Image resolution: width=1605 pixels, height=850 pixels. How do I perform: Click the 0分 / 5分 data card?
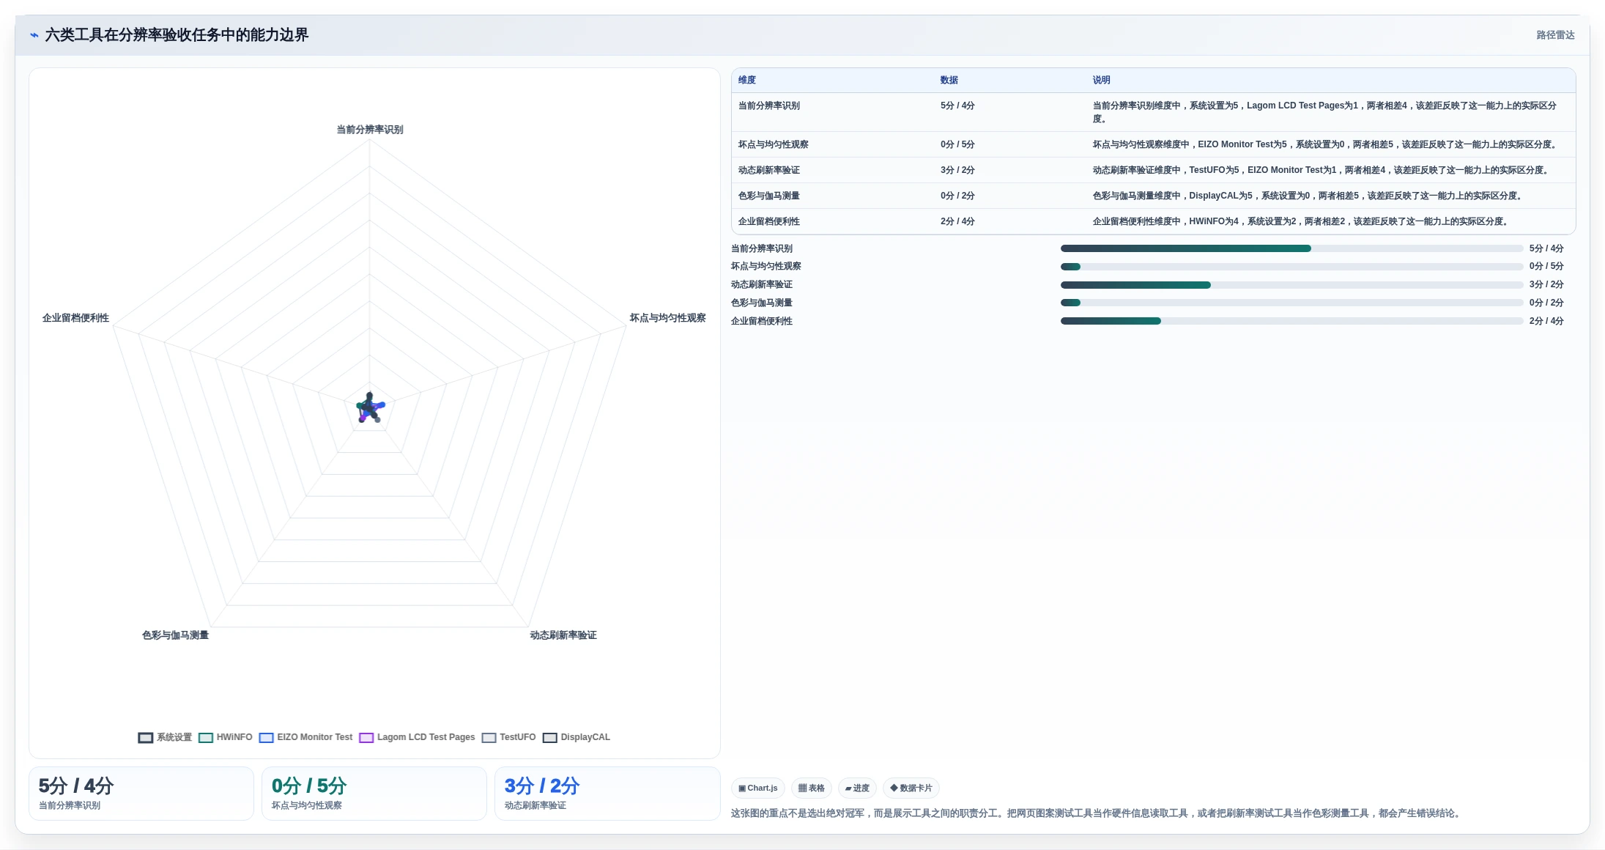[374, 794]
